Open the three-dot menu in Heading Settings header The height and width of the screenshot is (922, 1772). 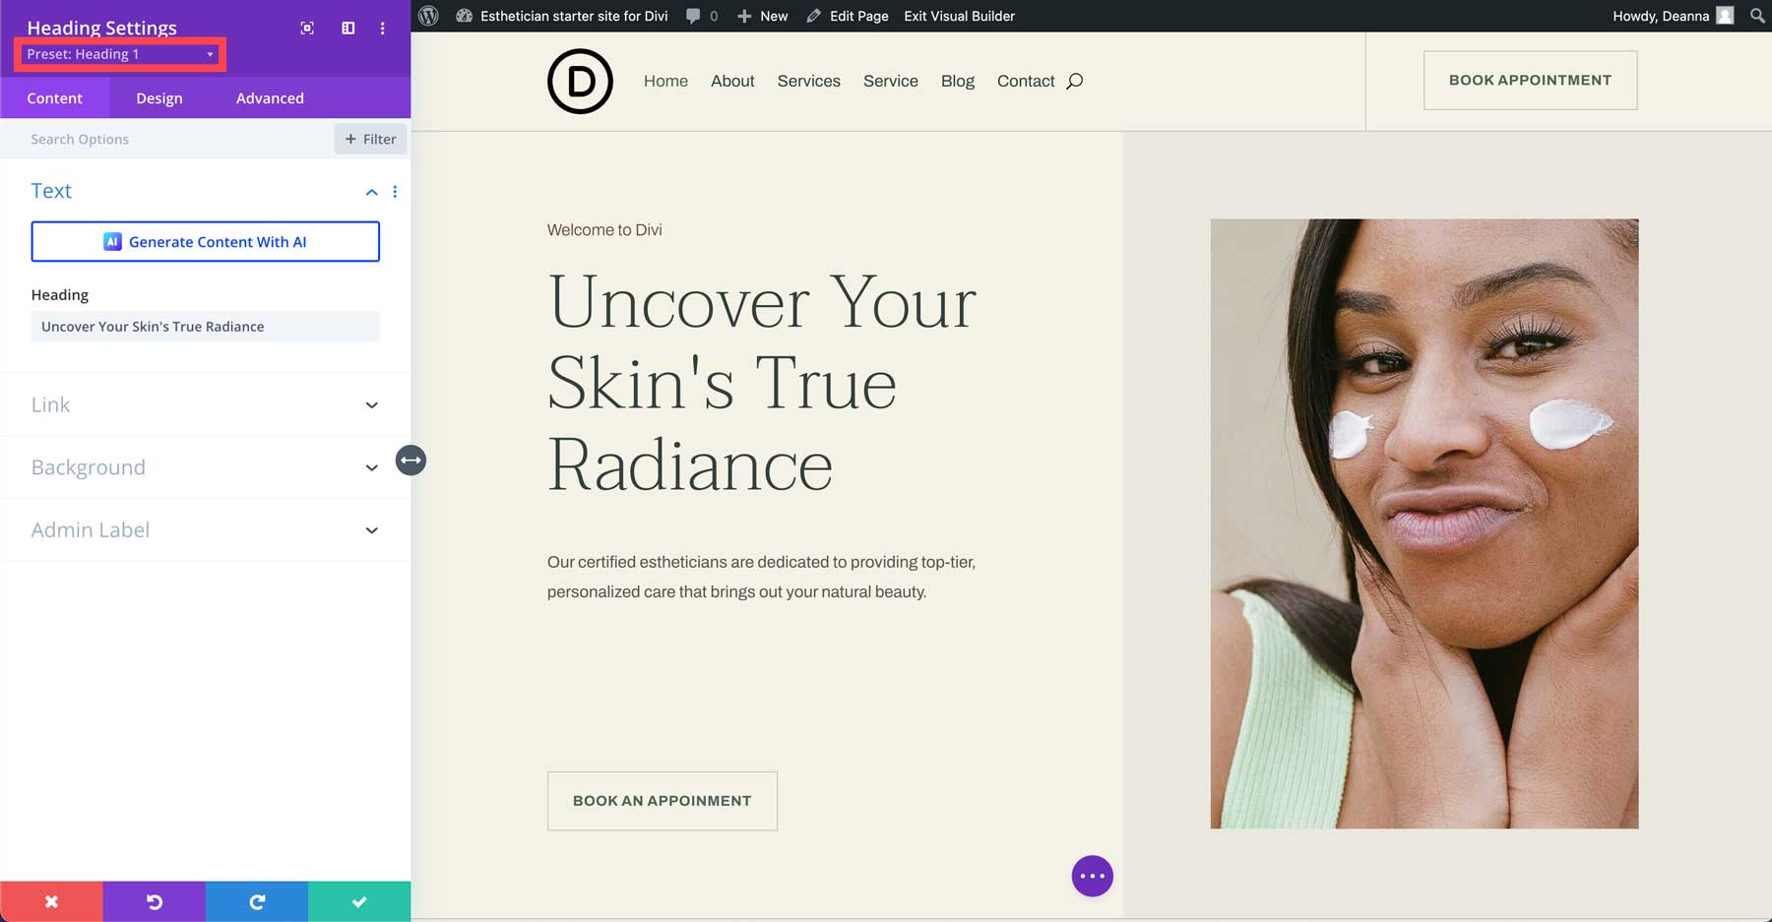383,28
